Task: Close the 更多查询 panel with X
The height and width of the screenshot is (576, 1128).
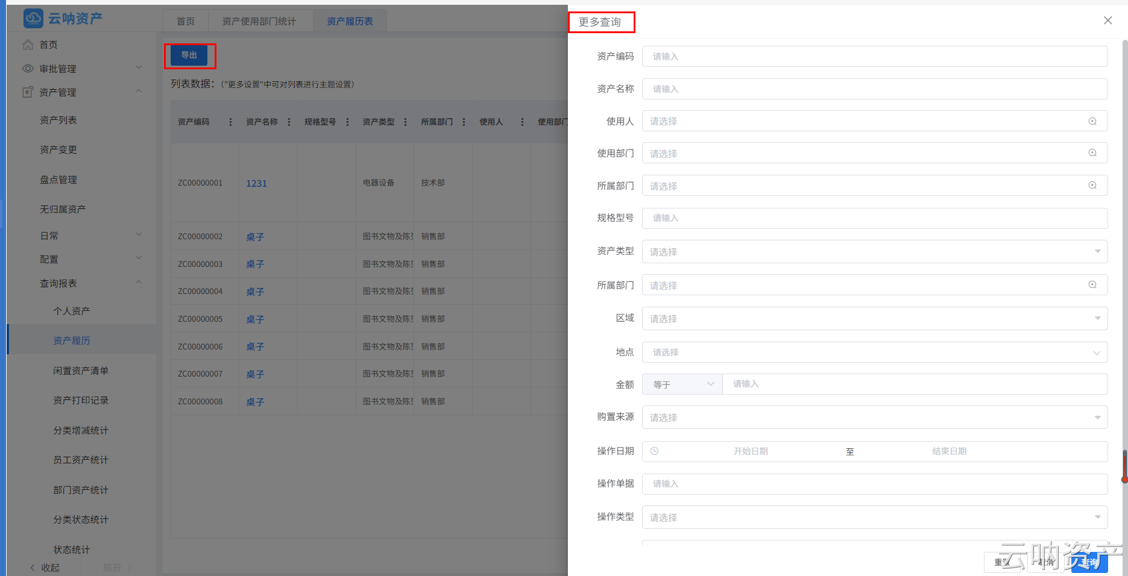Action: [x=1108, y=20]
